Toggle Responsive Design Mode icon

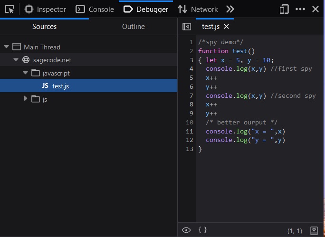[x=284, y=9]
